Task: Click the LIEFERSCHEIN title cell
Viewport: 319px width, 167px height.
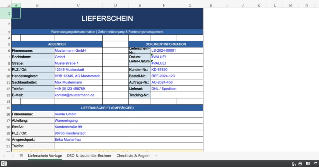Action: (107, 19)
